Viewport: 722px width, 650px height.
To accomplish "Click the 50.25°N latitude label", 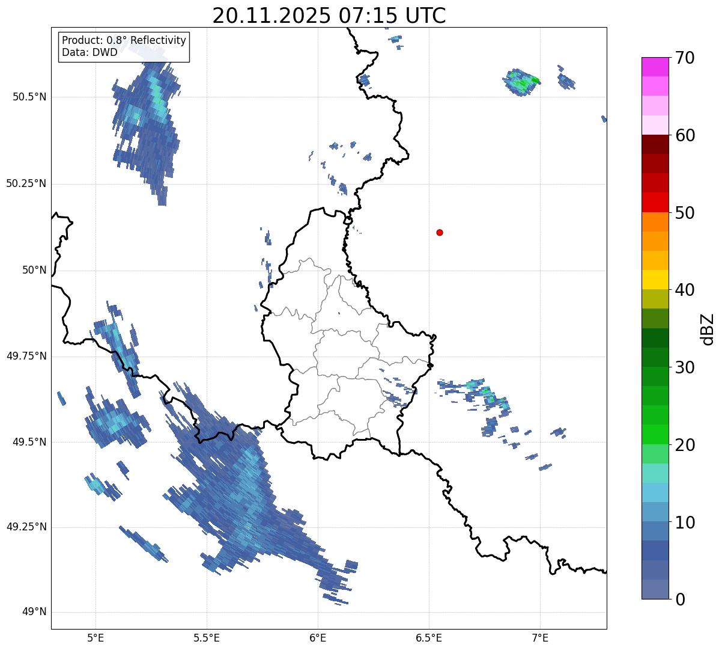I will tap(26, 183).
